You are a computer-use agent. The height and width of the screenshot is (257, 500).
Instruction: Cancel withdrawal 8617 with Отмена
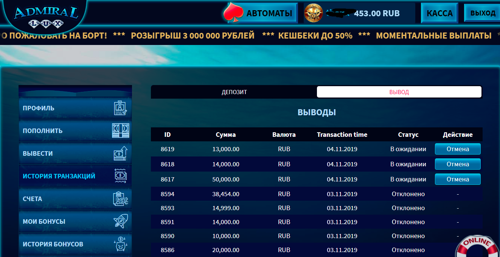(x=458, y=179)
